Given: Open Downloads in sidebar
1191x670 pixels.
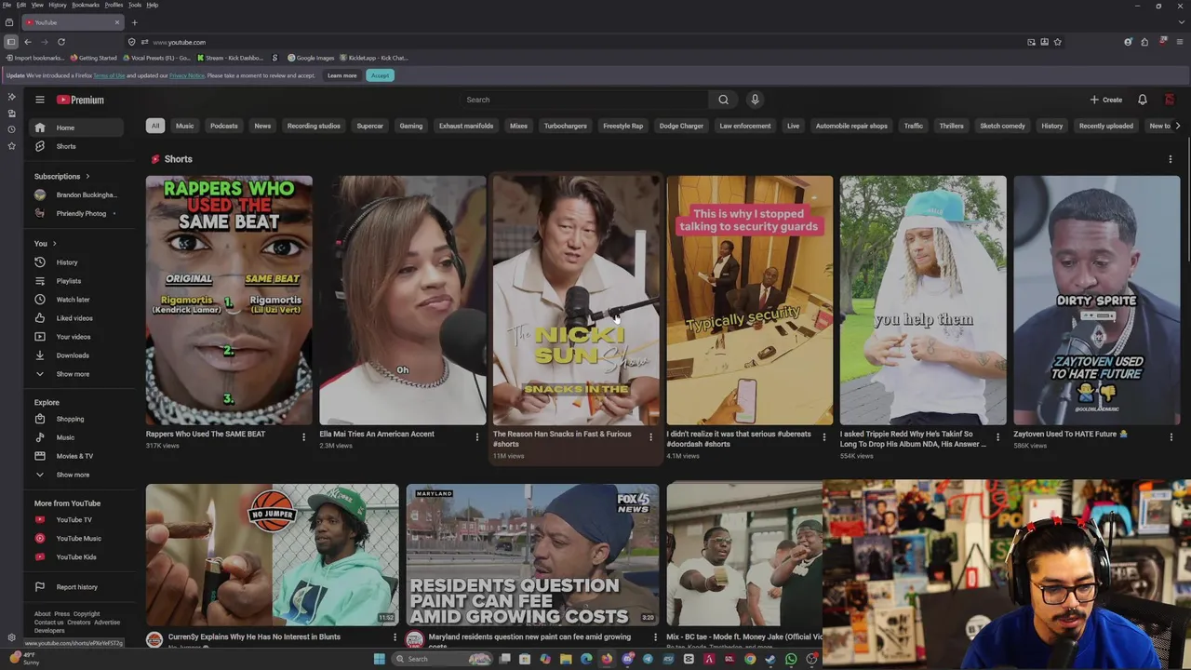Looking at the screenshot, I should click(x=77, y=355).
